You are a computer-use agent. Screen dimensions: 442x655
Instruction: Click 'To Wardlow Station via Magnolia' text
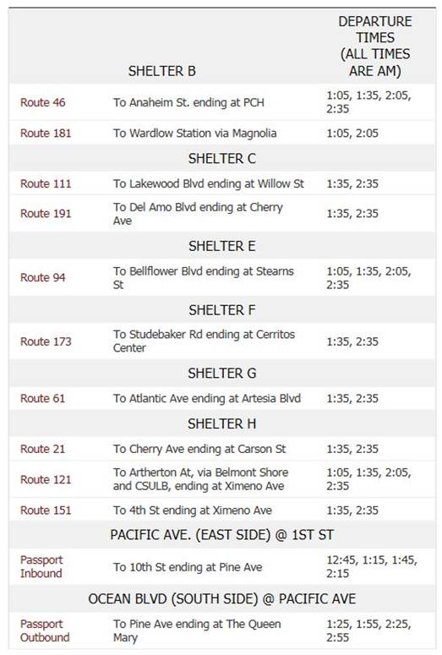coord(194,134)
